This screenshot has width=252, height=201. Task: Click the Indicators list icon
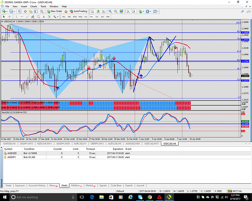click(x=140, y=11)
